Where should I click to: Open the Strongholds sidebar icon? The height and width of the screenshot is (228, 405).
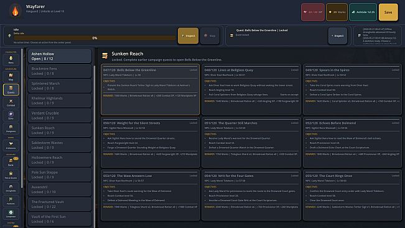pos(11,188)
